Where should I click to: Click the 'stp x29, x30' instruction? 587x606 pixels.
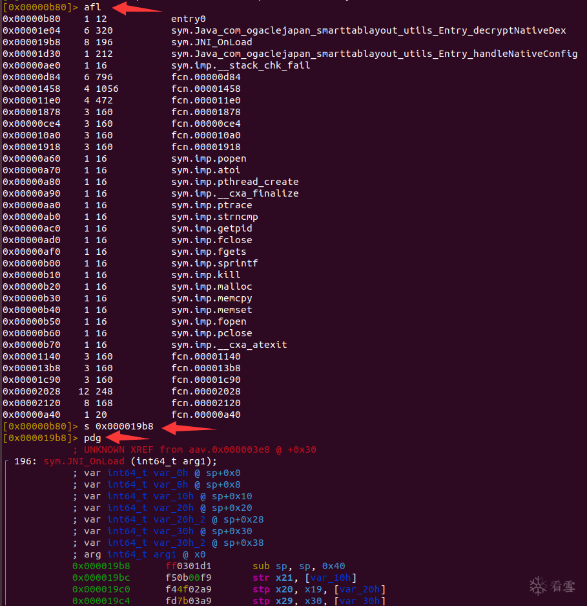click(319, 601)
